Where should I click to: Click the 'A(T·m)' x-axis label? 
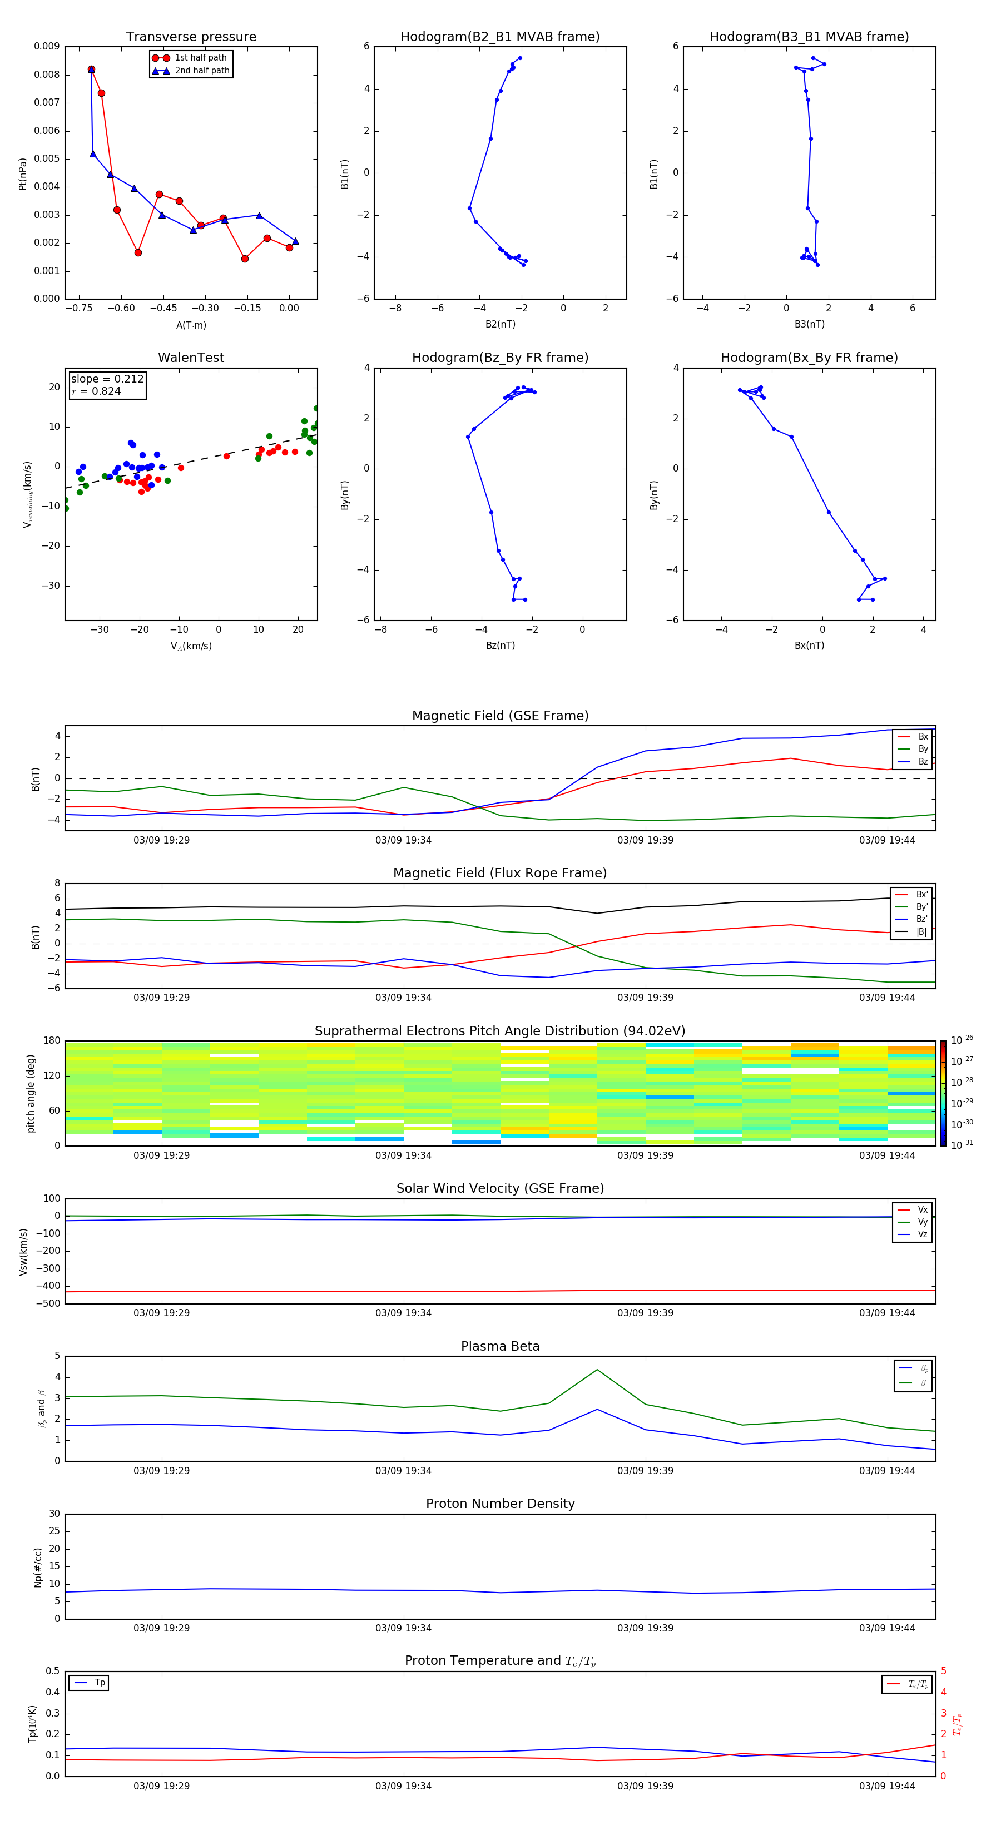click(x=191, y=325)
